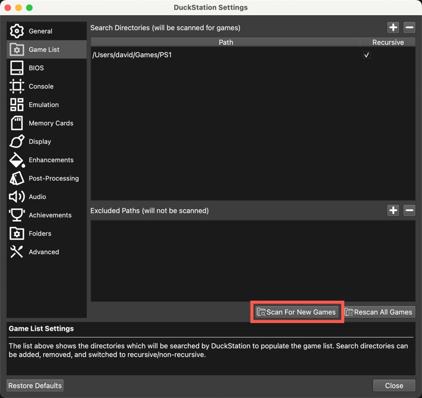Open Audio settings label
The height and width of the screenshot is (398, 422).
(x=37, y=197)
